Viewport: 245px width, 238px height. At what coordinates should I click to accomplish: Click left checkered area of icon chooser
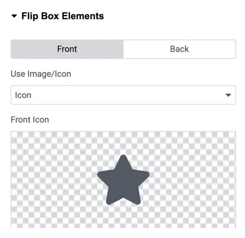[x=53, y=180]
